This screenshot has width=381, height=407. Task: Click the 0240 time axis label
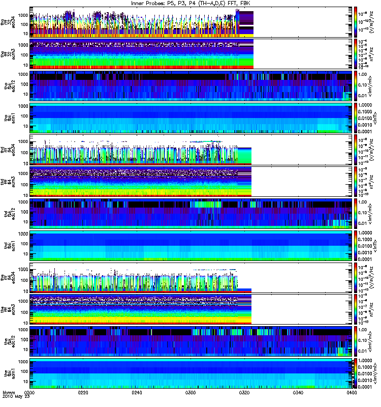(x=137, y=393)
